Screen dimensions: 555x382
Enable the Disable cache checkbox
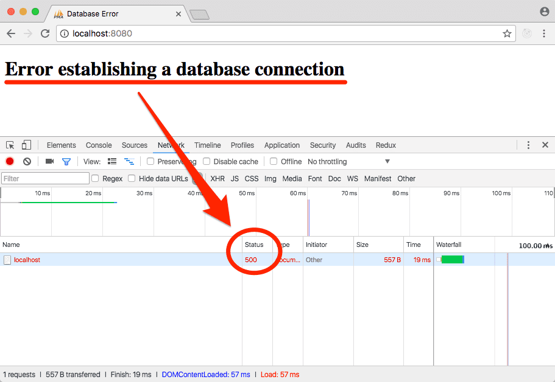(207, 161)
